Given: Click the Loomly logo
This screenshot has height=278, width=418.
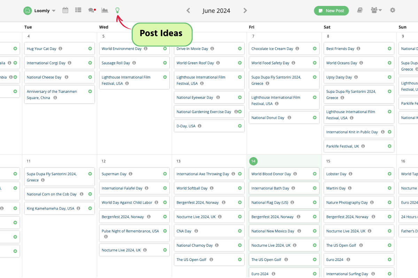Looking at the screenshot, I should tap(28, 10).
